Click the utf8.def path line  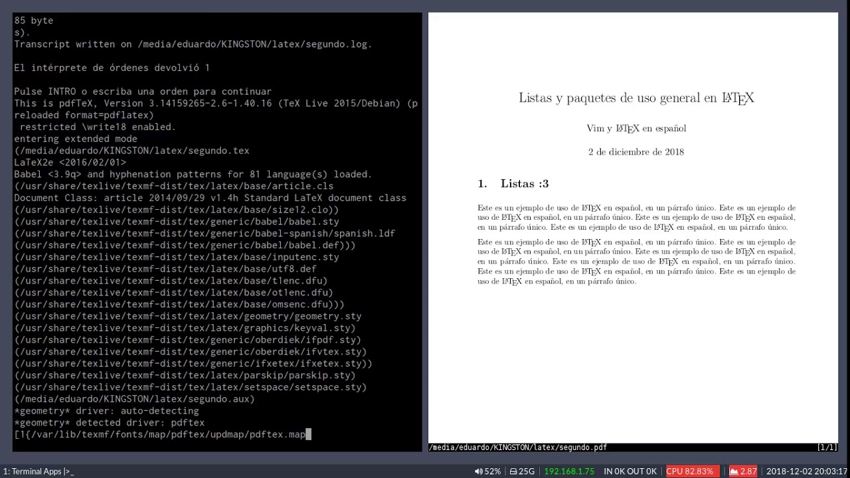click(x=165, y=269)
